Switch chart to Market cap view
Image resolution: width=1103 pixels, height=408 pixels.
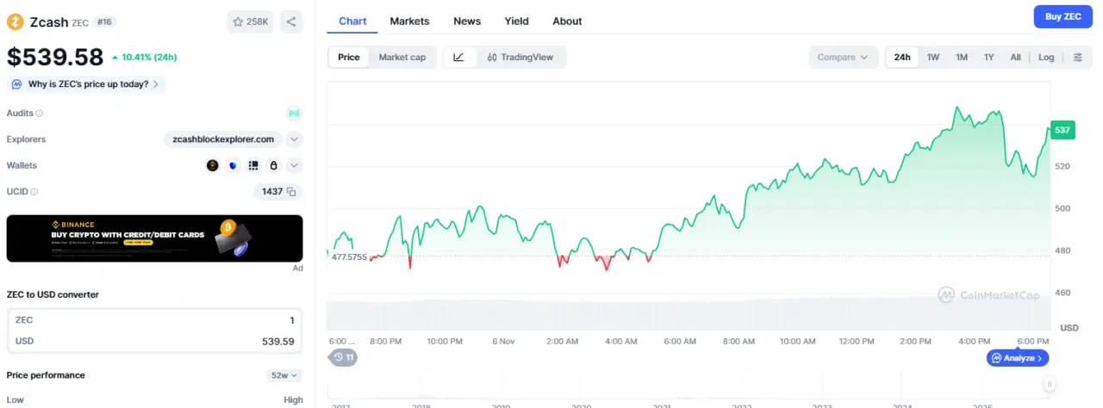402,58
